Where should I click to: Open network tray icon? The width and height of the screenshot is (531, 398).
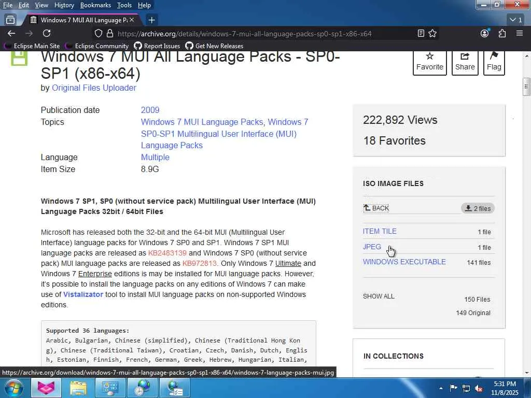[x=466, y=388]
